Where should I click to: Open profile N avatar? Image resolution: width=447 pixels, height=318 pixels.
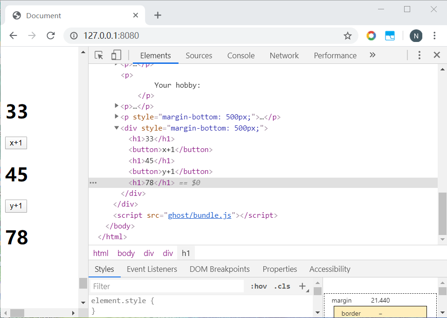(x=416, y=36)
